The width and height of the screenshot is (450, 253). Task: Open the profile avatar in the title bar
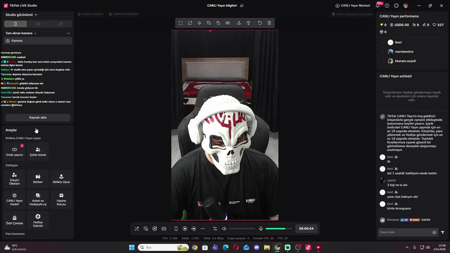pos(406,6)
